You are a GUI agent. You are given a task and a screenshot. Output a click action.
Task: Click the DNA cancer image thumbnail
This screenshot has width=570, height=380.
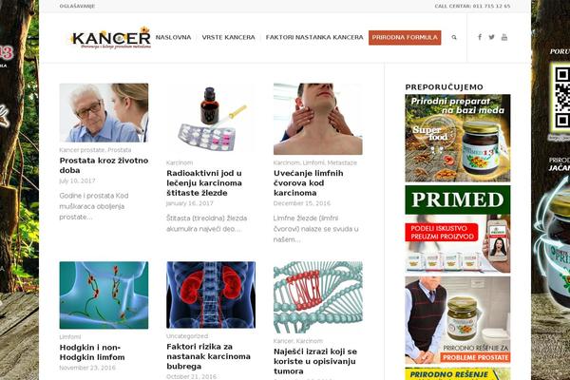click(317, 297)
